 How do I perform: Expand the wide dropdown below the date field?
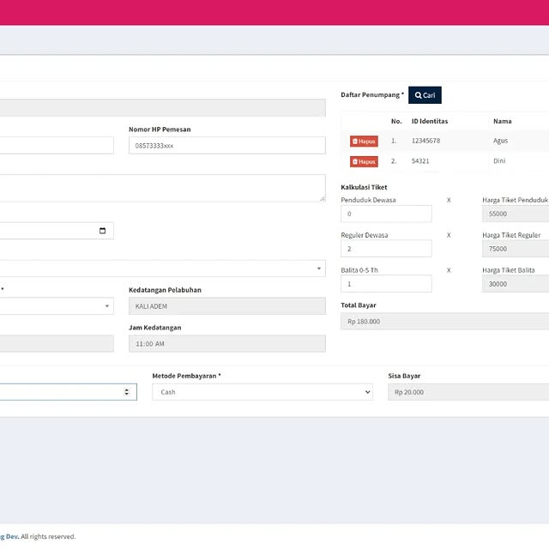[163, 268]
